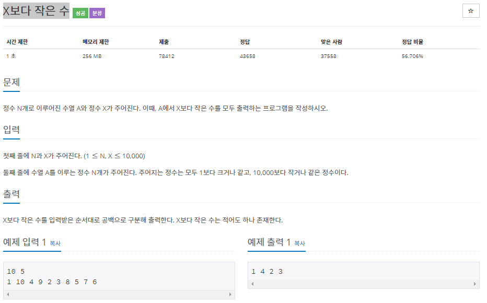This screenshot has height=303, width=487.
Task: Copy example input 1 via 복사 link
Action: coord(55,243)
